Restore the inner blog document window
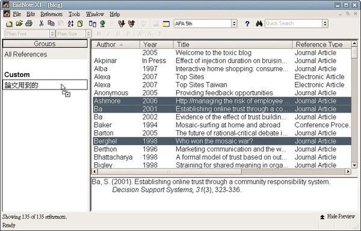Image resolution: width=361 pixels, height=231 pixels. pos(348,14)
